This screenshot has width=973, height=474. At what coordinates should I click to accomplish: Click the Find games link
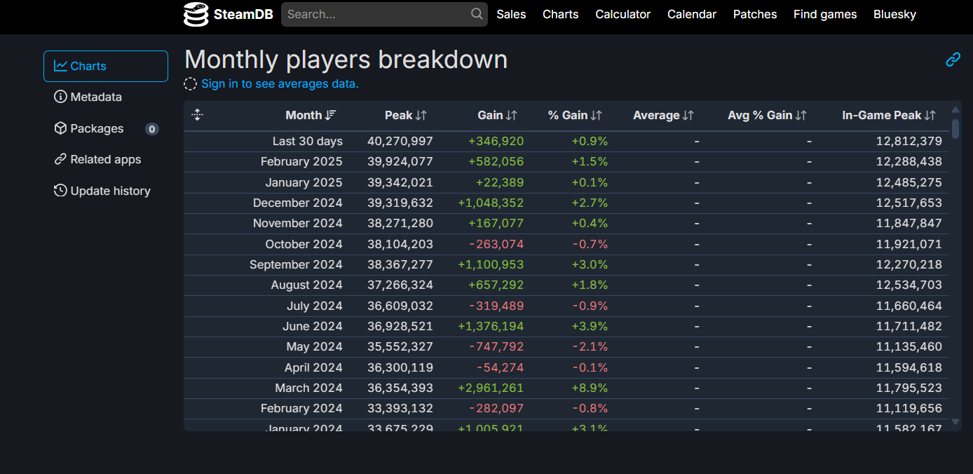tap(825, 14)
